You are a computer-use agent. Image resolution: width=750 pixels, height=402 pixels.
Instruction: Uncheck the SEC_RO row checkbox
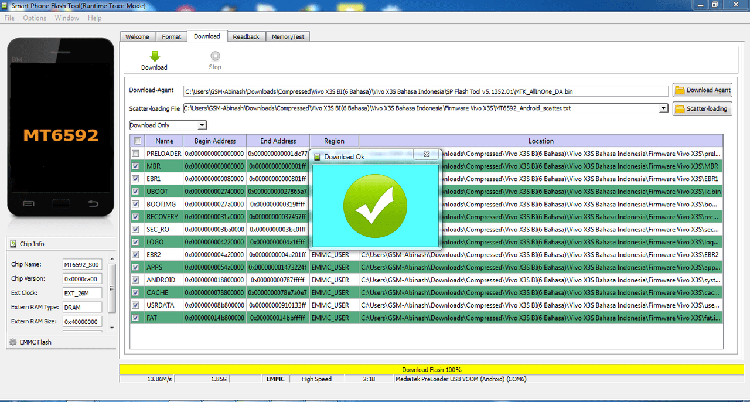click(x=136, y=229)
